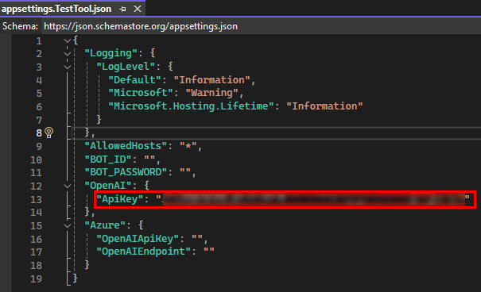Image resolution: width=481 pixels, height=292 pixels.
Task: Click the "BOT_ID" key
Action: (107, 159)
